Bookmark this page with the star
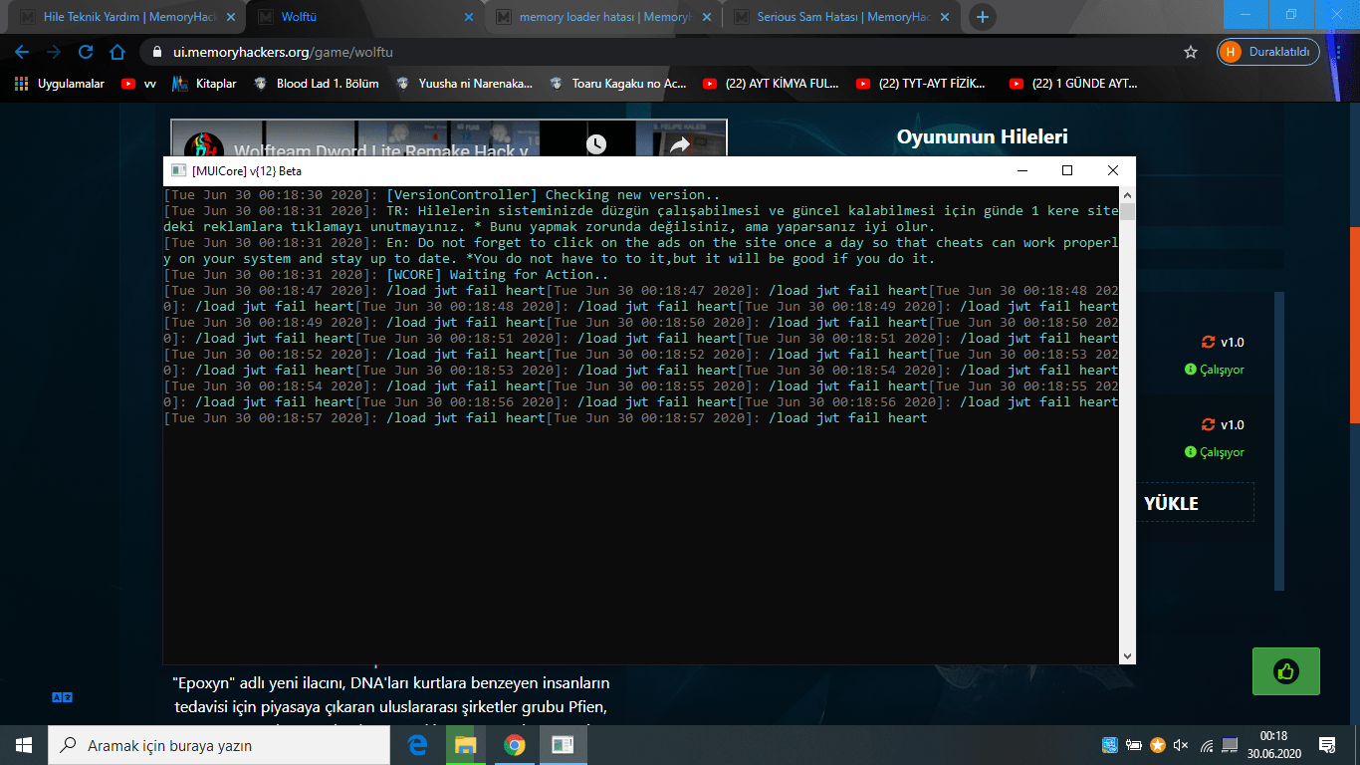 [x=1190, y=52]
